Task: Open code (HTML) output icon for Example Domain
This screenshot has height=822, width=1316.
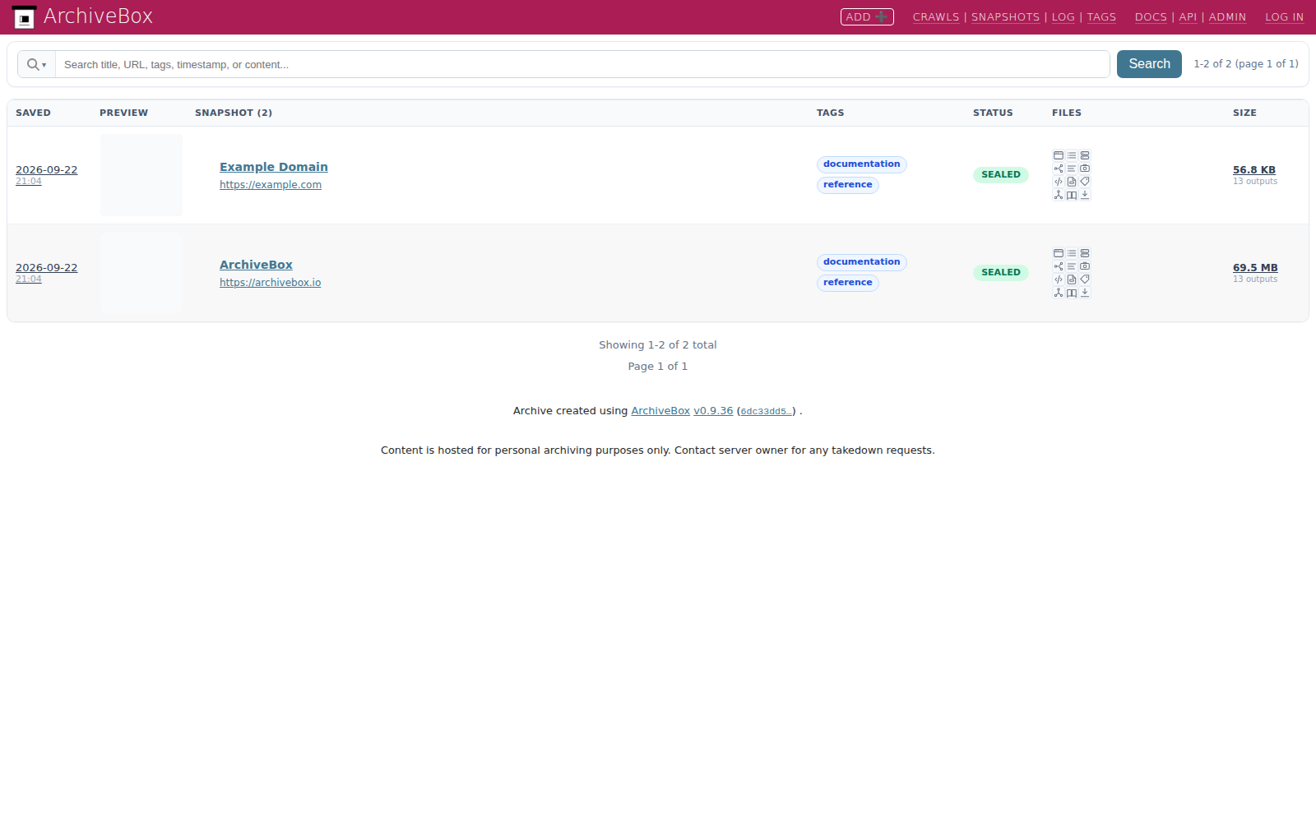Action: (1059, 182)
